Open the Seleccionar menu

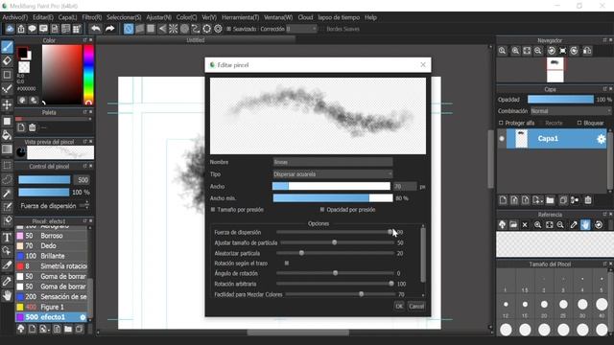[x=124, y=17]
